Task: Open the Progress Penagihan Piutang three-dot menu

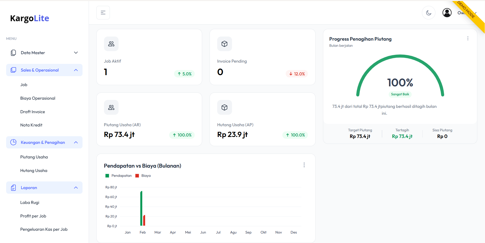Action: (468, 38)
